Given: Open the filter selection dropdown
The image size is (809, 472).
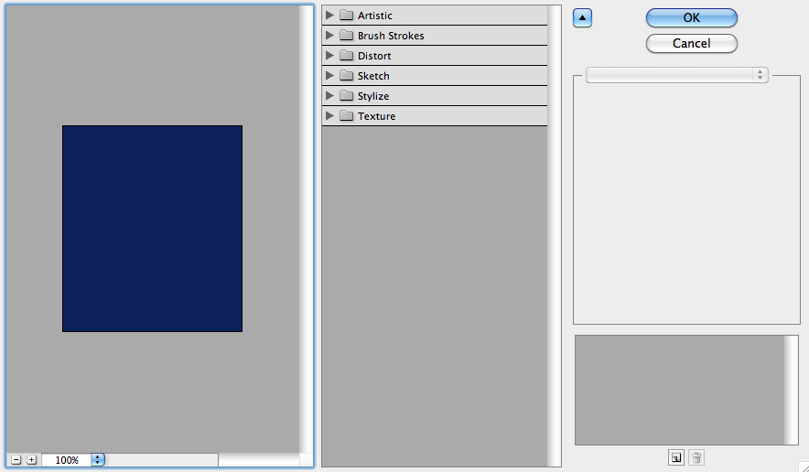Looking at the screenshot, I should coord(676,75).
